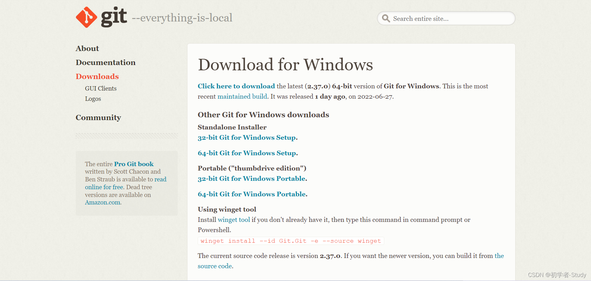Follow the 'maintained build' link
Image resolution: width=591 pixels, height=281 pixels.
242,96
